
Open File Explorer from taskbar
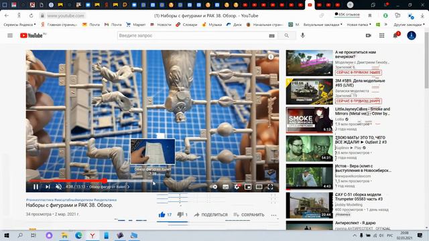[x=64, y=235]
